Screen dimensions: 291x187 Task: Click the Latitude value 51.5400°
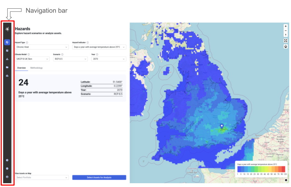118,82
